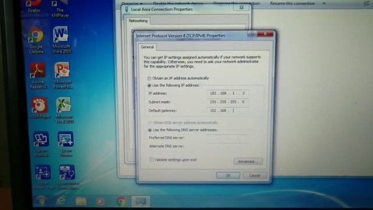The height and width of the screenshot is (210, 373).
Task: Open Advanced settings button
Action: [248, 162]
